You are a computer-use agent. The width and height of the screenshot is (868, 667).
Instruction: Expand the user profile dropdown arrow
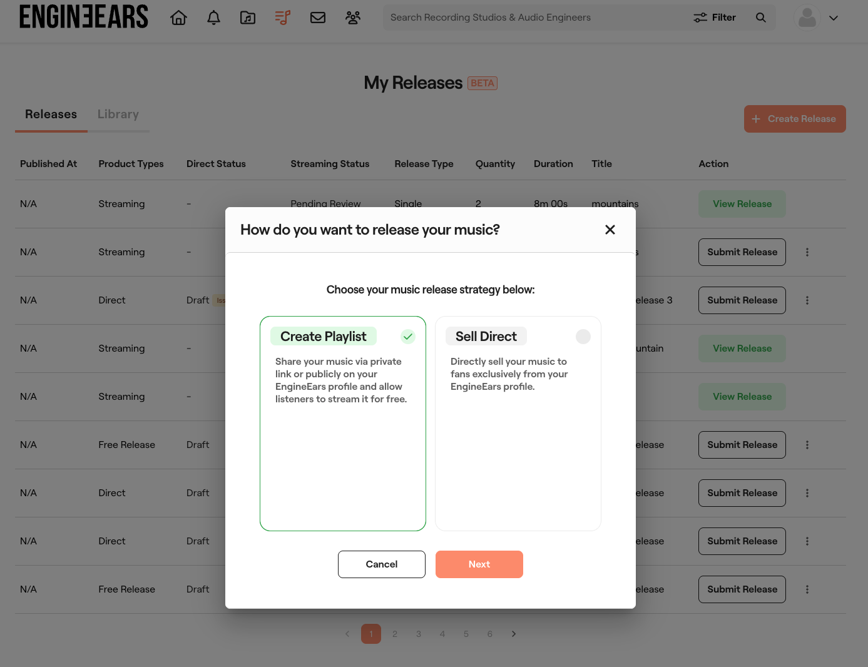834,18
